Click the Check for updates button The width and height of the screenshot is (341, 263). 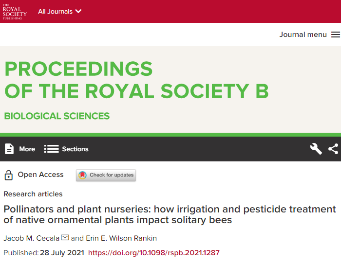point(106,175)
